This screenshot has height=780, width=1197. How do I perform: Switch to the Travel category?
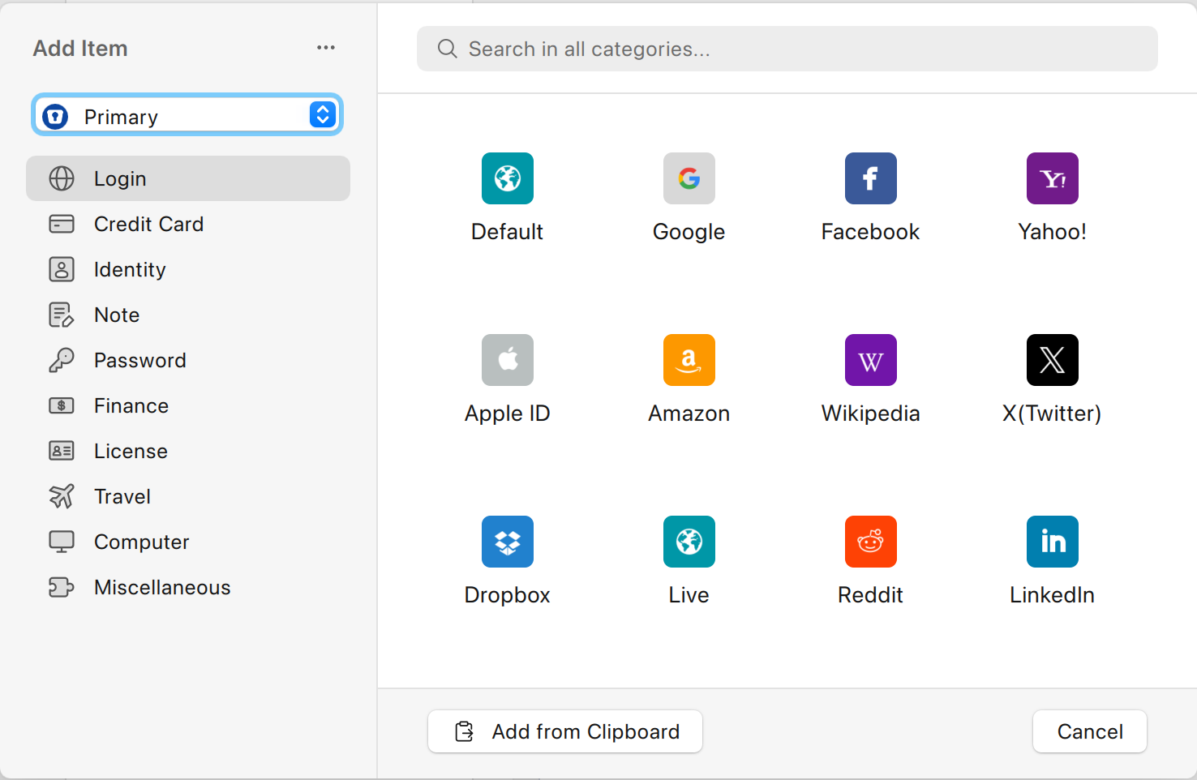[x=188, y=496]
